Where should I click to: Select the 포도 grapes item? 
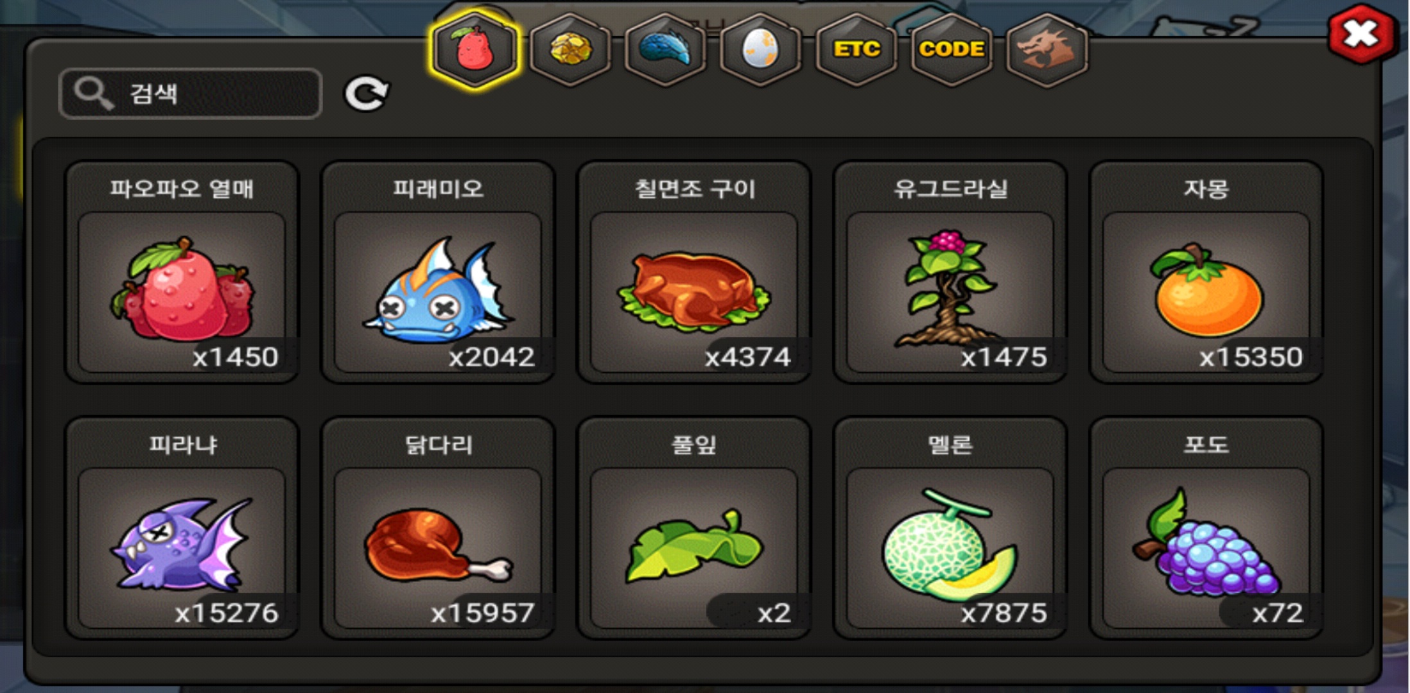tap(1206, 528)
